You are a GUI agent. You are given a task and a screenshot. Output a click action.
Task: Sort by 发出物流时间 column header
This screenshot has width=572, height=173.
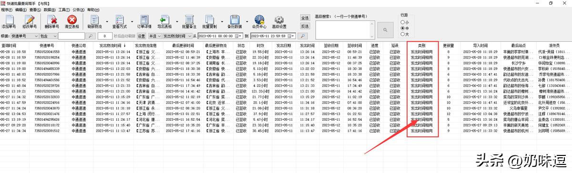pyautogui.click(x=113, y=46)
